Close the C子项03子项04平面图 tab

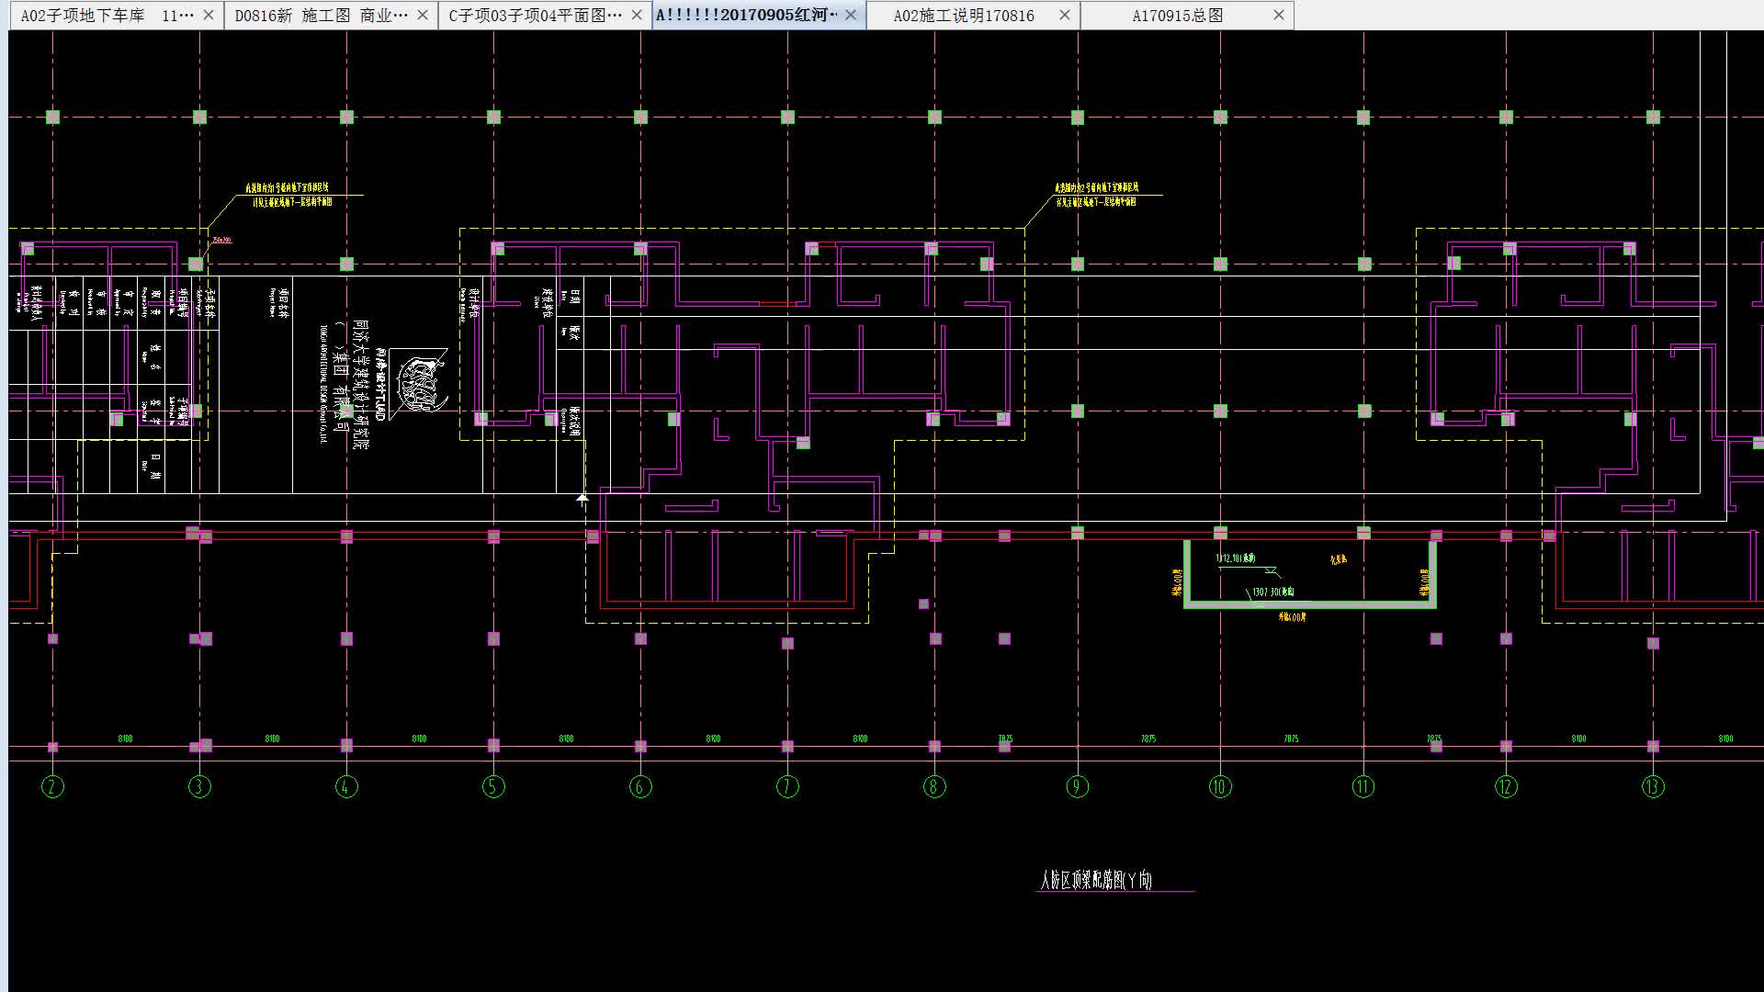(637, 16)
